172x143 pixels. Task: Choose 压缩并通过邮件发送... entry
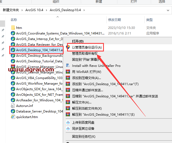(x=87, y=90)
